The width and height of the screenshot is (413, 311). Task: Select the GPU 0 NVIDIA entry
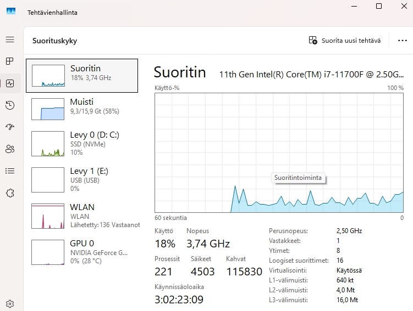click(x=82, y=252)
